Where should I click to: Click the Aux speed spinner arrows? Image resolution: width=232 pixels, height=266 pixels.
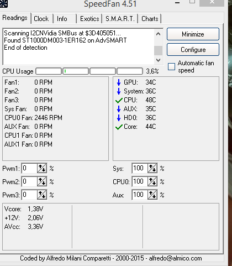tap(152, 195)
